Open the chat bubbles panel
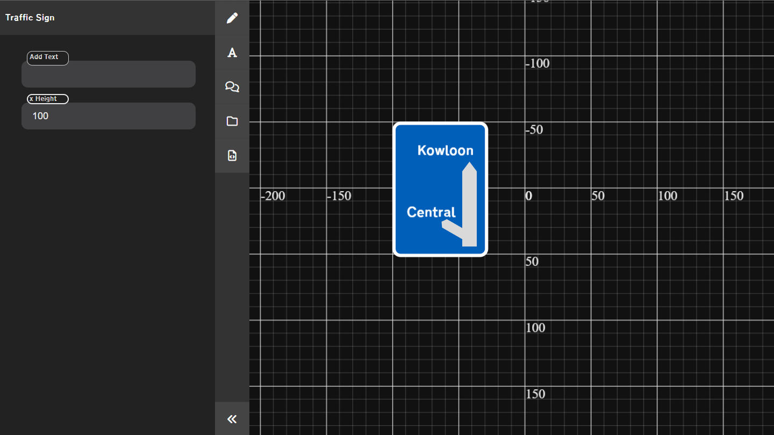Screen dimensions: 774x435 (232, 87)
